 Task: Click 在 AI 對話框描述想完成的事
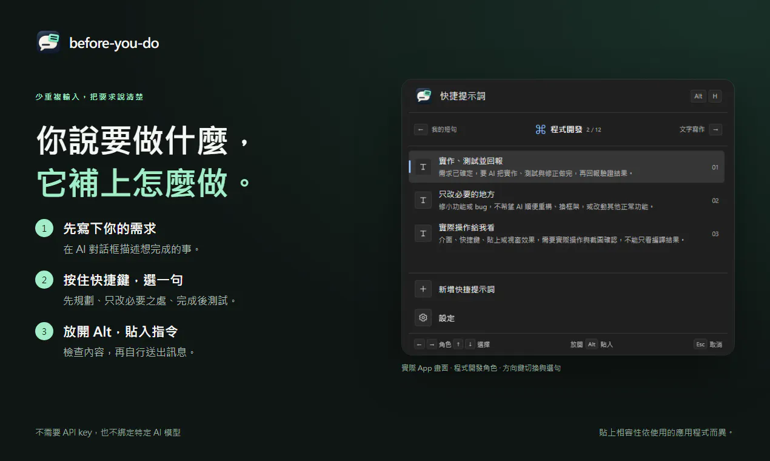click(x=132, y=249)
